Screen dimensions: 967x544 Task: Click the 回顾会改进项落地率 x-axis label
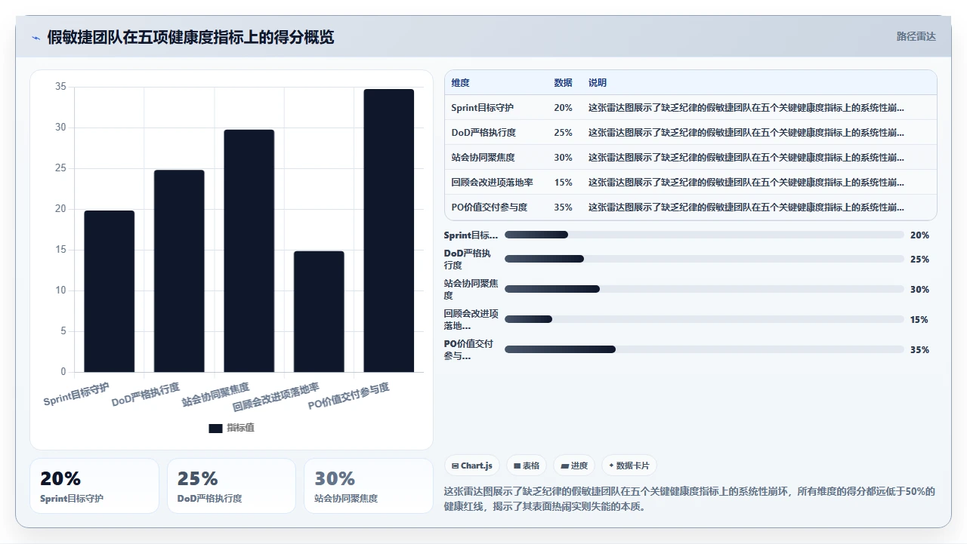277,398
